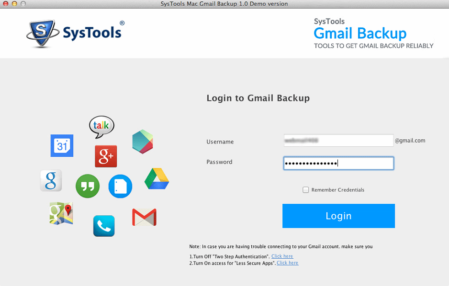Click the SysTools shield logo
The height and width of the screenshot is (286, 449).
click(43, 33)
